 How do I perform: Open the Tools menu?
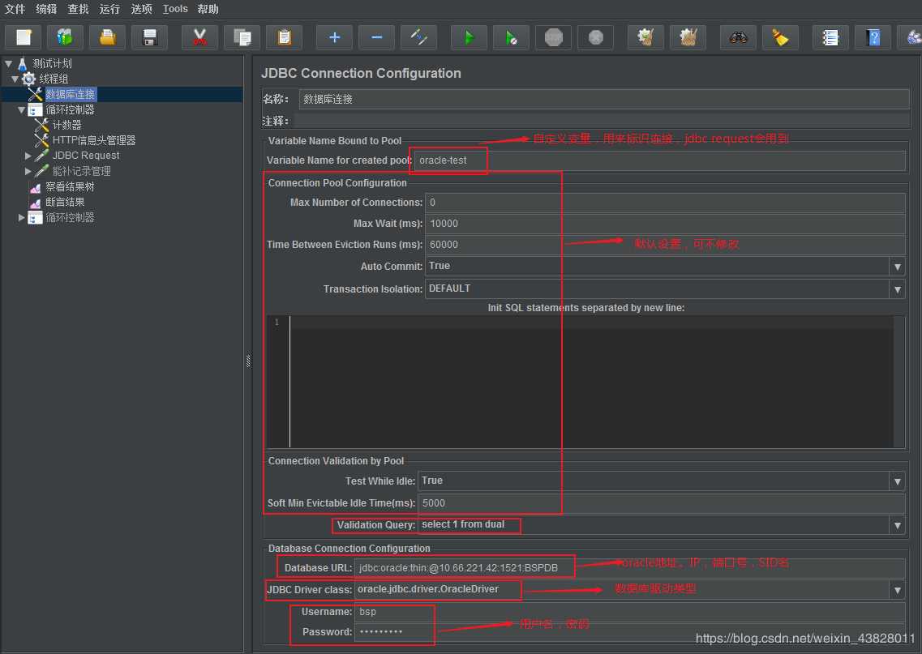[x=175, y=9]
